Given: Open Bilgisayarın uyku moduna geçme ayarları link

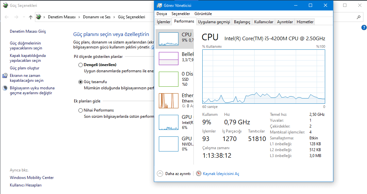Looking at the screenshot, I should (x=32, y=90).
